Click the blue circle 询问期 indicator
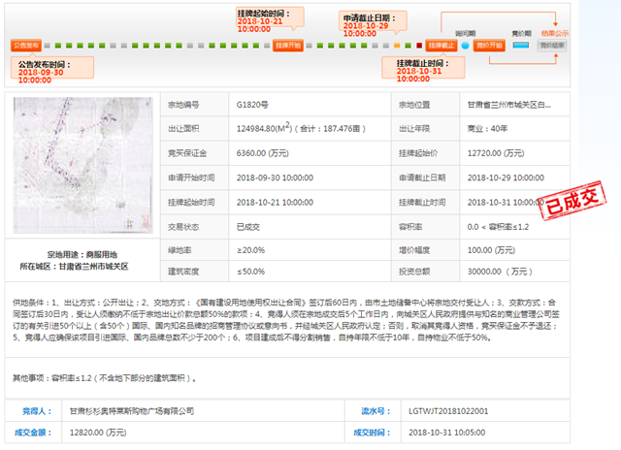The image size is (621, 450). (x=466, y=46)
